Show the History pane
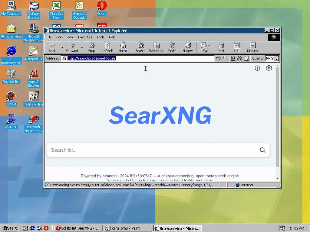Image resolution: width=310 pixels, height=232 pixels. coord(188,48)
